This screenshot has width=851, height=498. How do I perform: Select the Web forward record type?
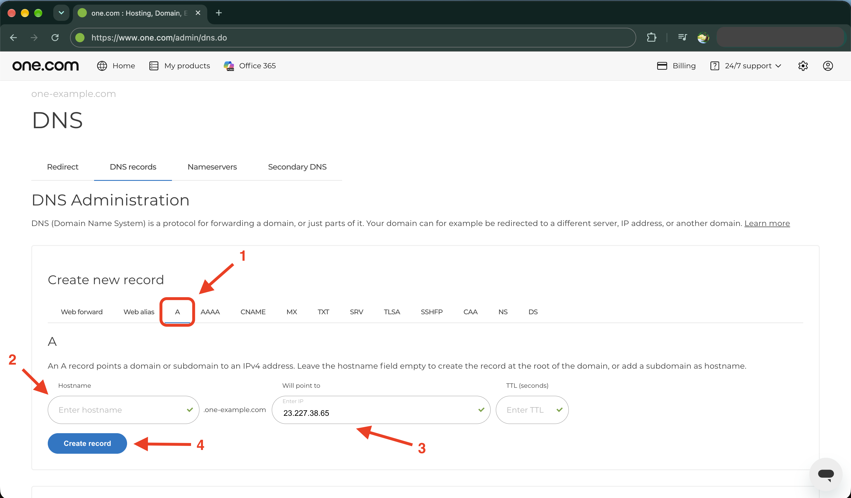[x=82, y=312]
